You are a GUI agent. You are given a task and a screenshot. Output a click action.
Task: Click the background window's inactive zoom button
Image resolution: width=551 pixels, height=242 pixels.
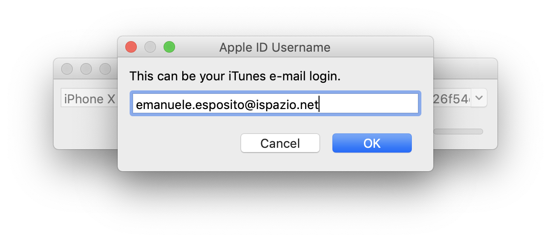(x=105, y=68)
